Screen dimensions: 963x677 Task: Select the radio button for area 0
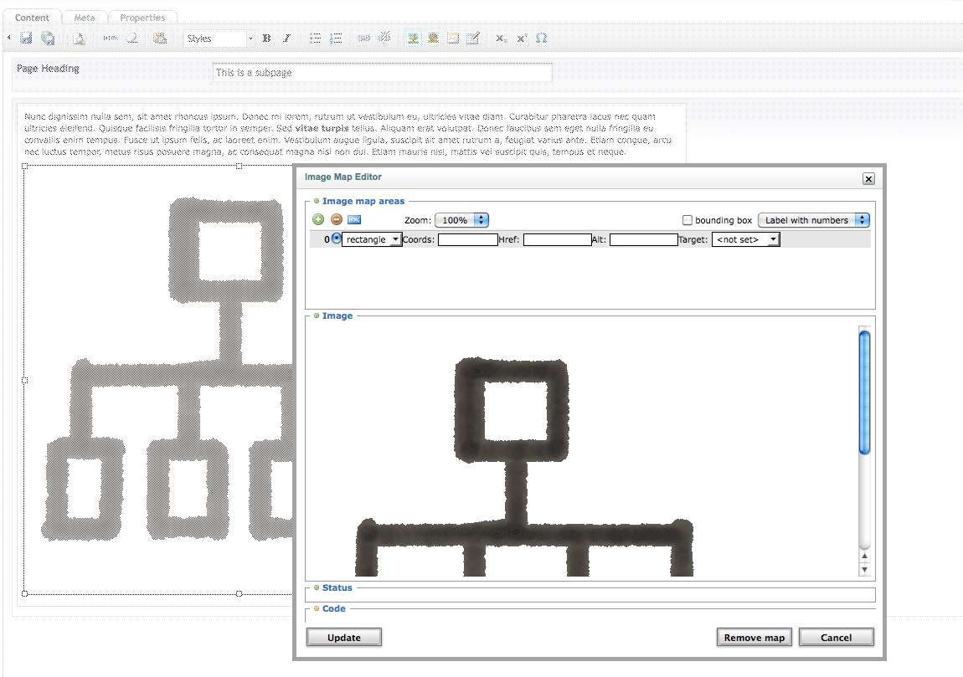pyautogui.click(x=336, y=238)
